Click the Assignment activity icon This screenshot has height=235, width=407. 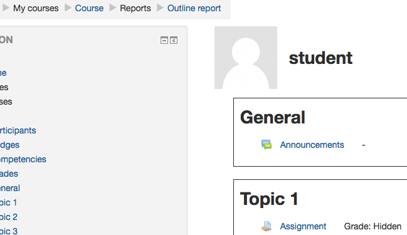pos(267,226)
